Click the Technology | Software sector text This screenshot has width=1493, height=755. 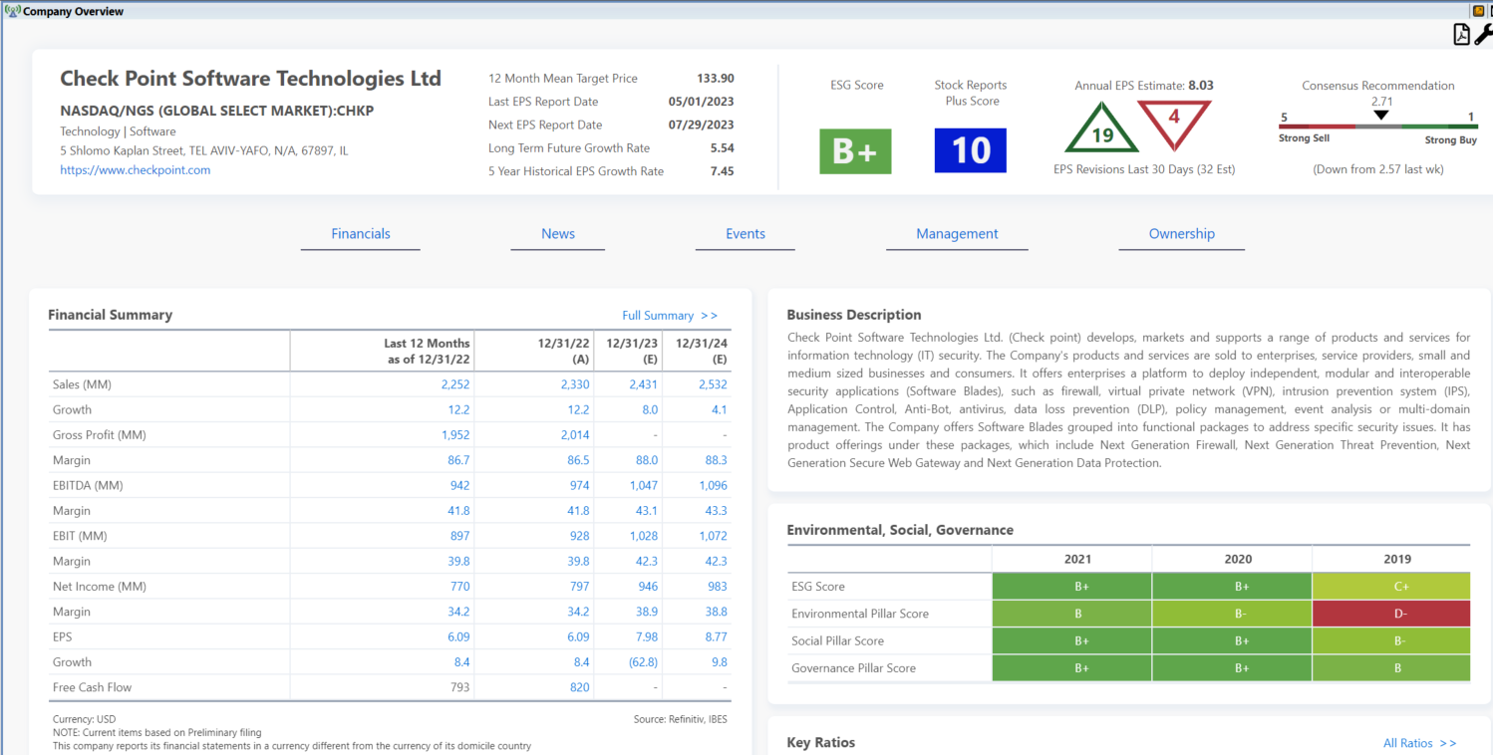(118, 131)
